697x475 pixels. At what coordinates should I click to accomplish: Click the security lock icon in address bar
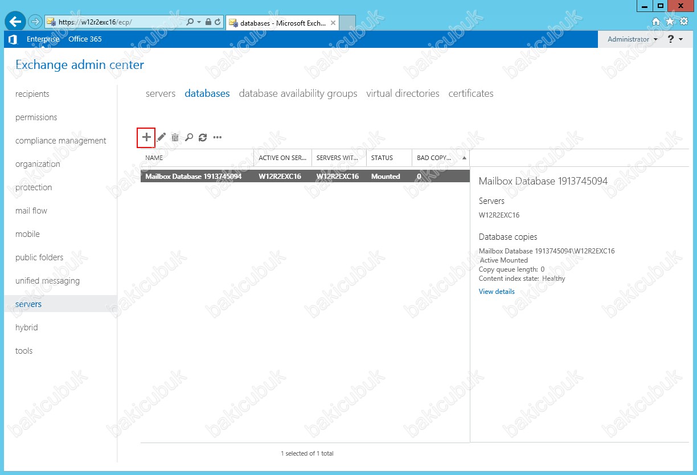click(x=208, y=22)
